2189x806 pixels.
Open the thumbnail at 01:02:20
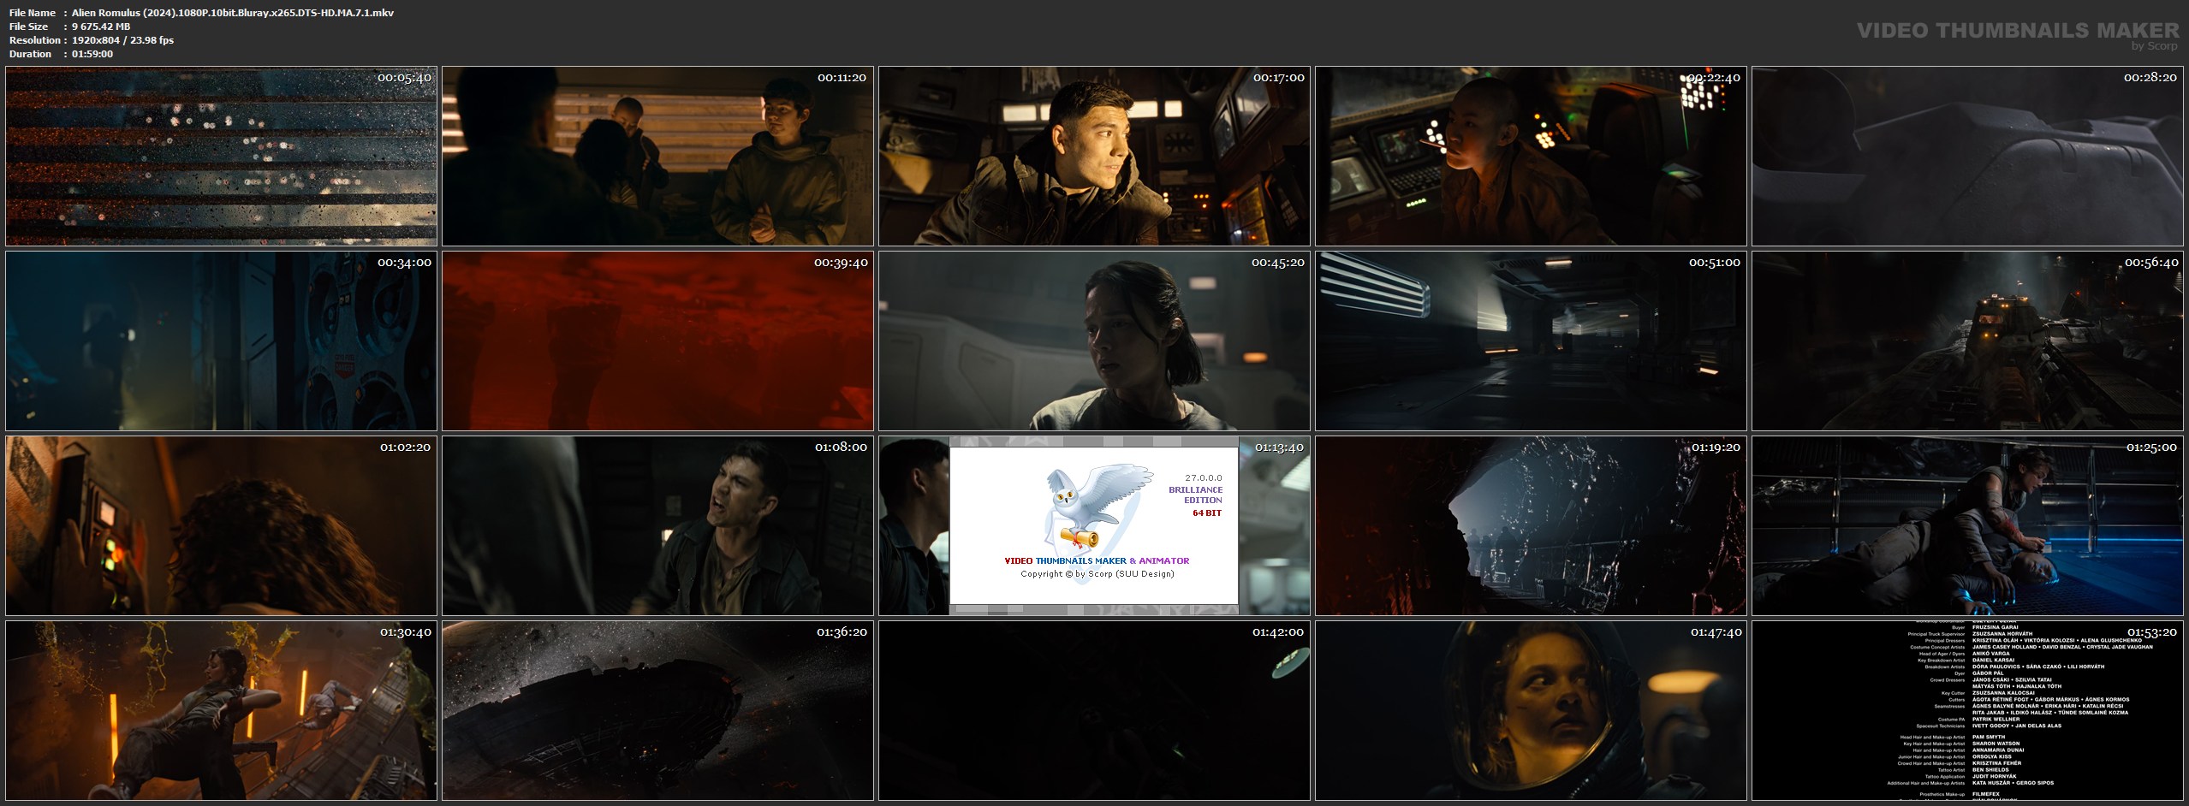pos(221,525)
